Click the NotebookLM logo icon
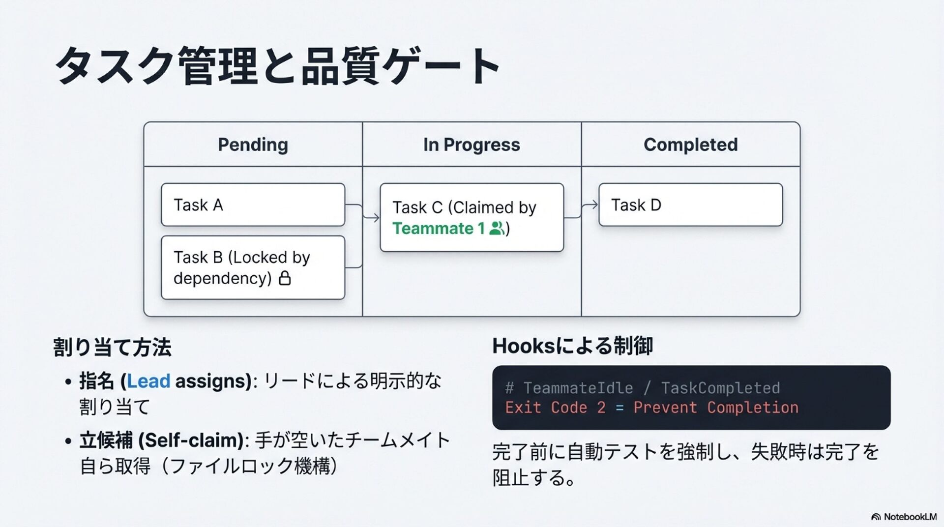 [x=876, y=517]
